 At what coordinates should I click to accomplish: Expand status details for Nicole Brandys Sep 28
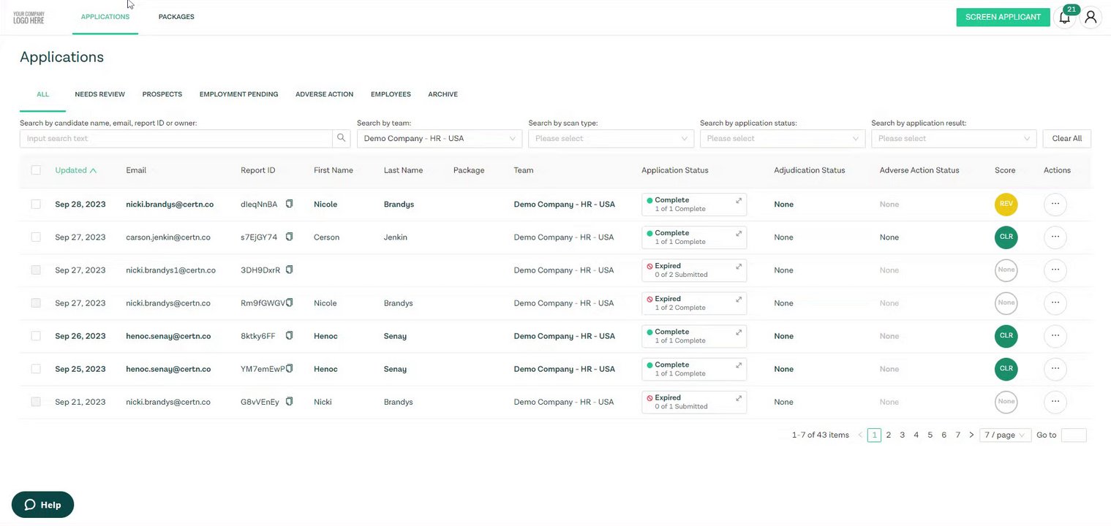point(739,200)
